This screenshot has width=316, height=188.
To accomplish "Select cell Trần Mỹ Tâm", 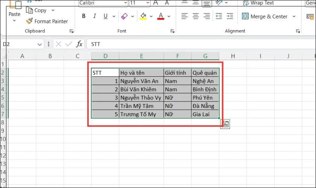I will [x=141, y=106].
